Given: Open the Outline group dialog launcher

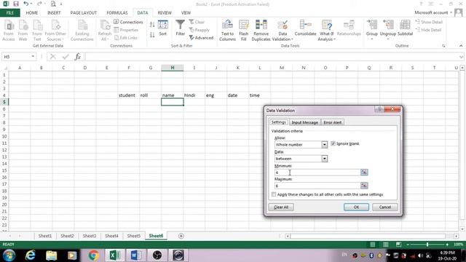Looking at the screenshot, I should coord(443,46).
